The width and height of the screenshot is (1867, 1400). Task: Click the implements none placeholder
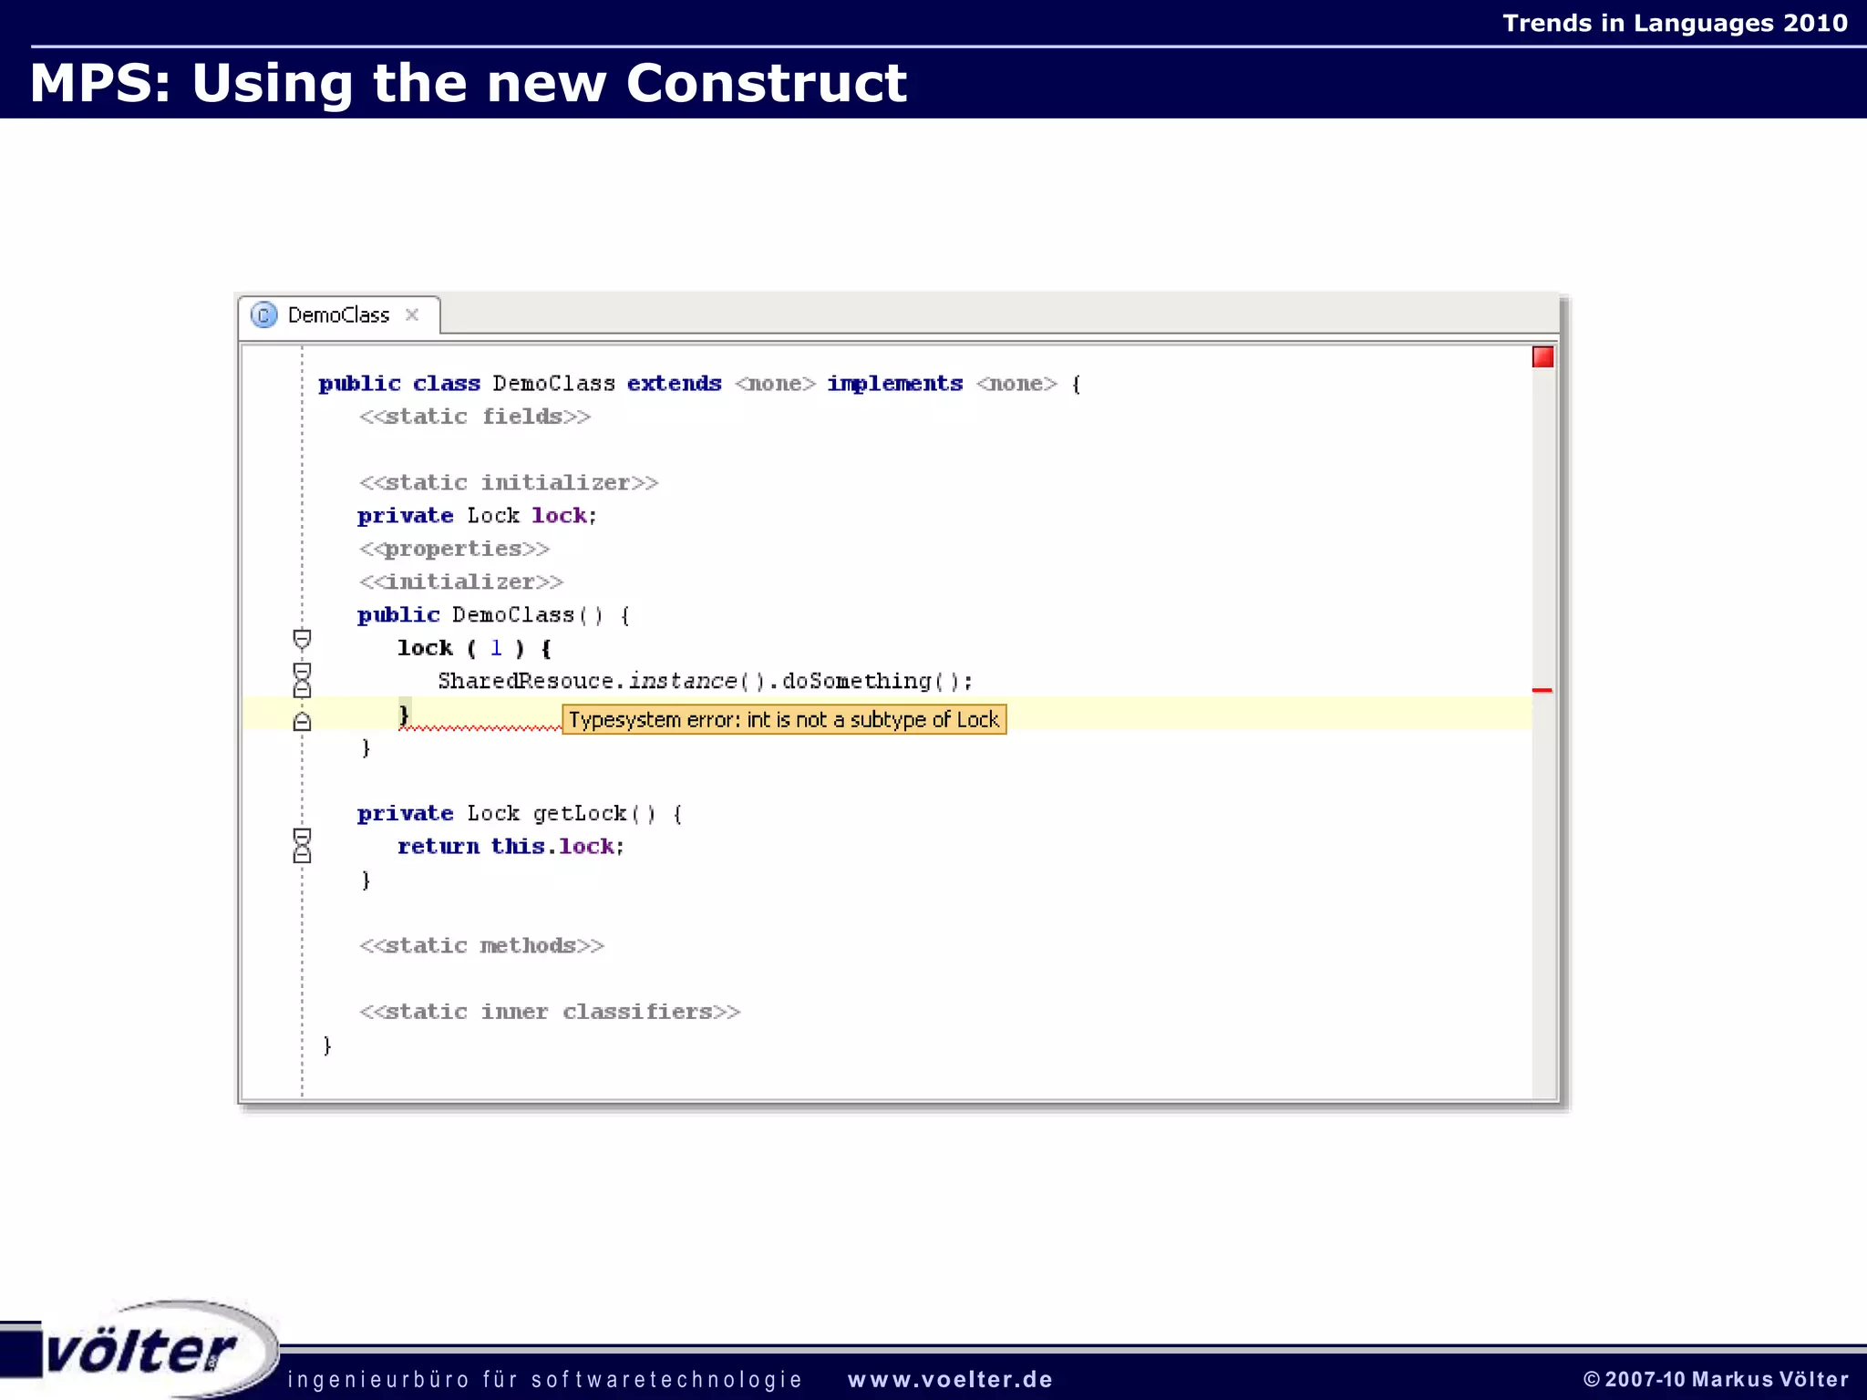[x=1016, y=384]
